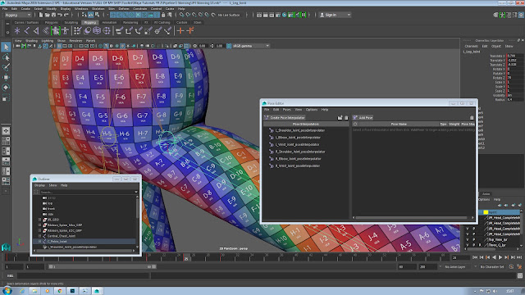This screenshot has height=295, width=525.
Task: Toggle Snap to Curves magnet icon
Action: [188, 15]
